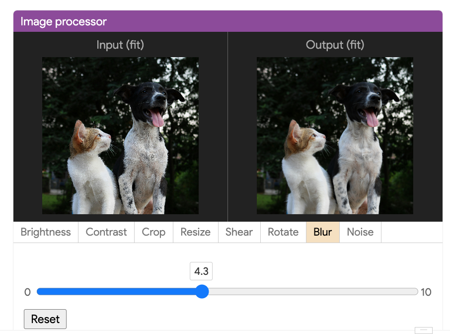The image size is (450, 334).
Task: Click the Input (fit) label
Action: (120, 45)
